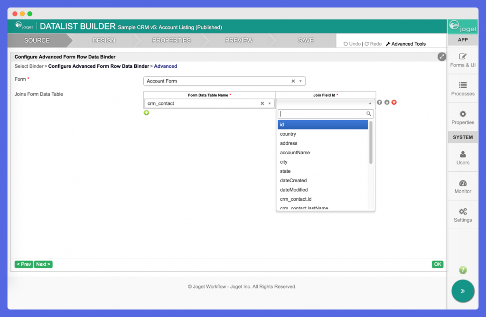Open the Users sidebar item
The height and width of the screenshot is (317, 486).
[x=462, y=158]
